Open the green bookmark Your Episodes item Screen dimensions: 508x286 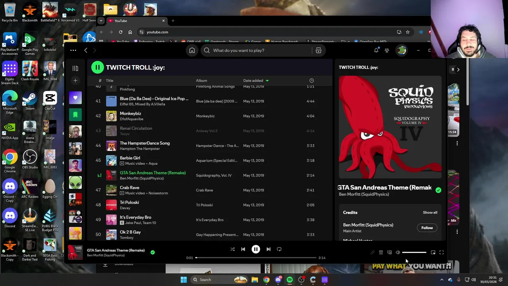click(x=75, y=115)
